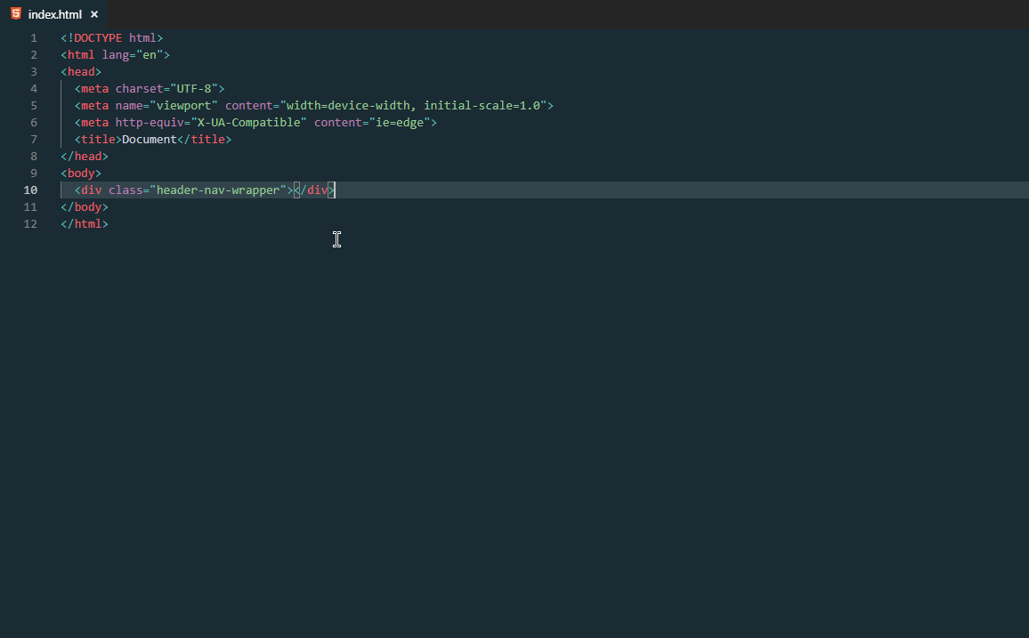The width and height of the screenshot is (1029, 638).
Task: Click the closing html tag
Action: (84, 223)
